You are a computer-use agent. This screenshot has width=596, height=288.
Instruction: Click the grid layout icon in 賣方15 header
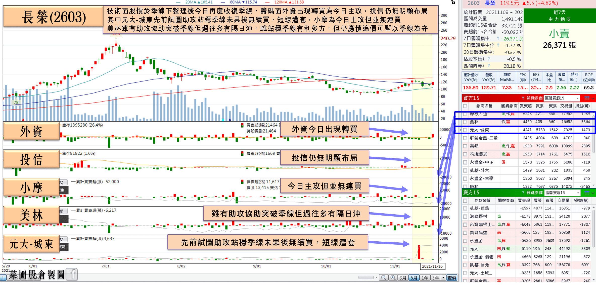(x=587, y=193)
